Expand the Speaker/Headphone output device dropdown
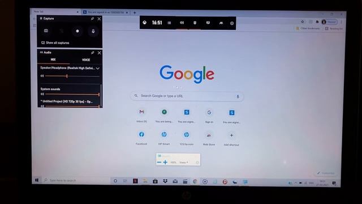 pos(98,69)
